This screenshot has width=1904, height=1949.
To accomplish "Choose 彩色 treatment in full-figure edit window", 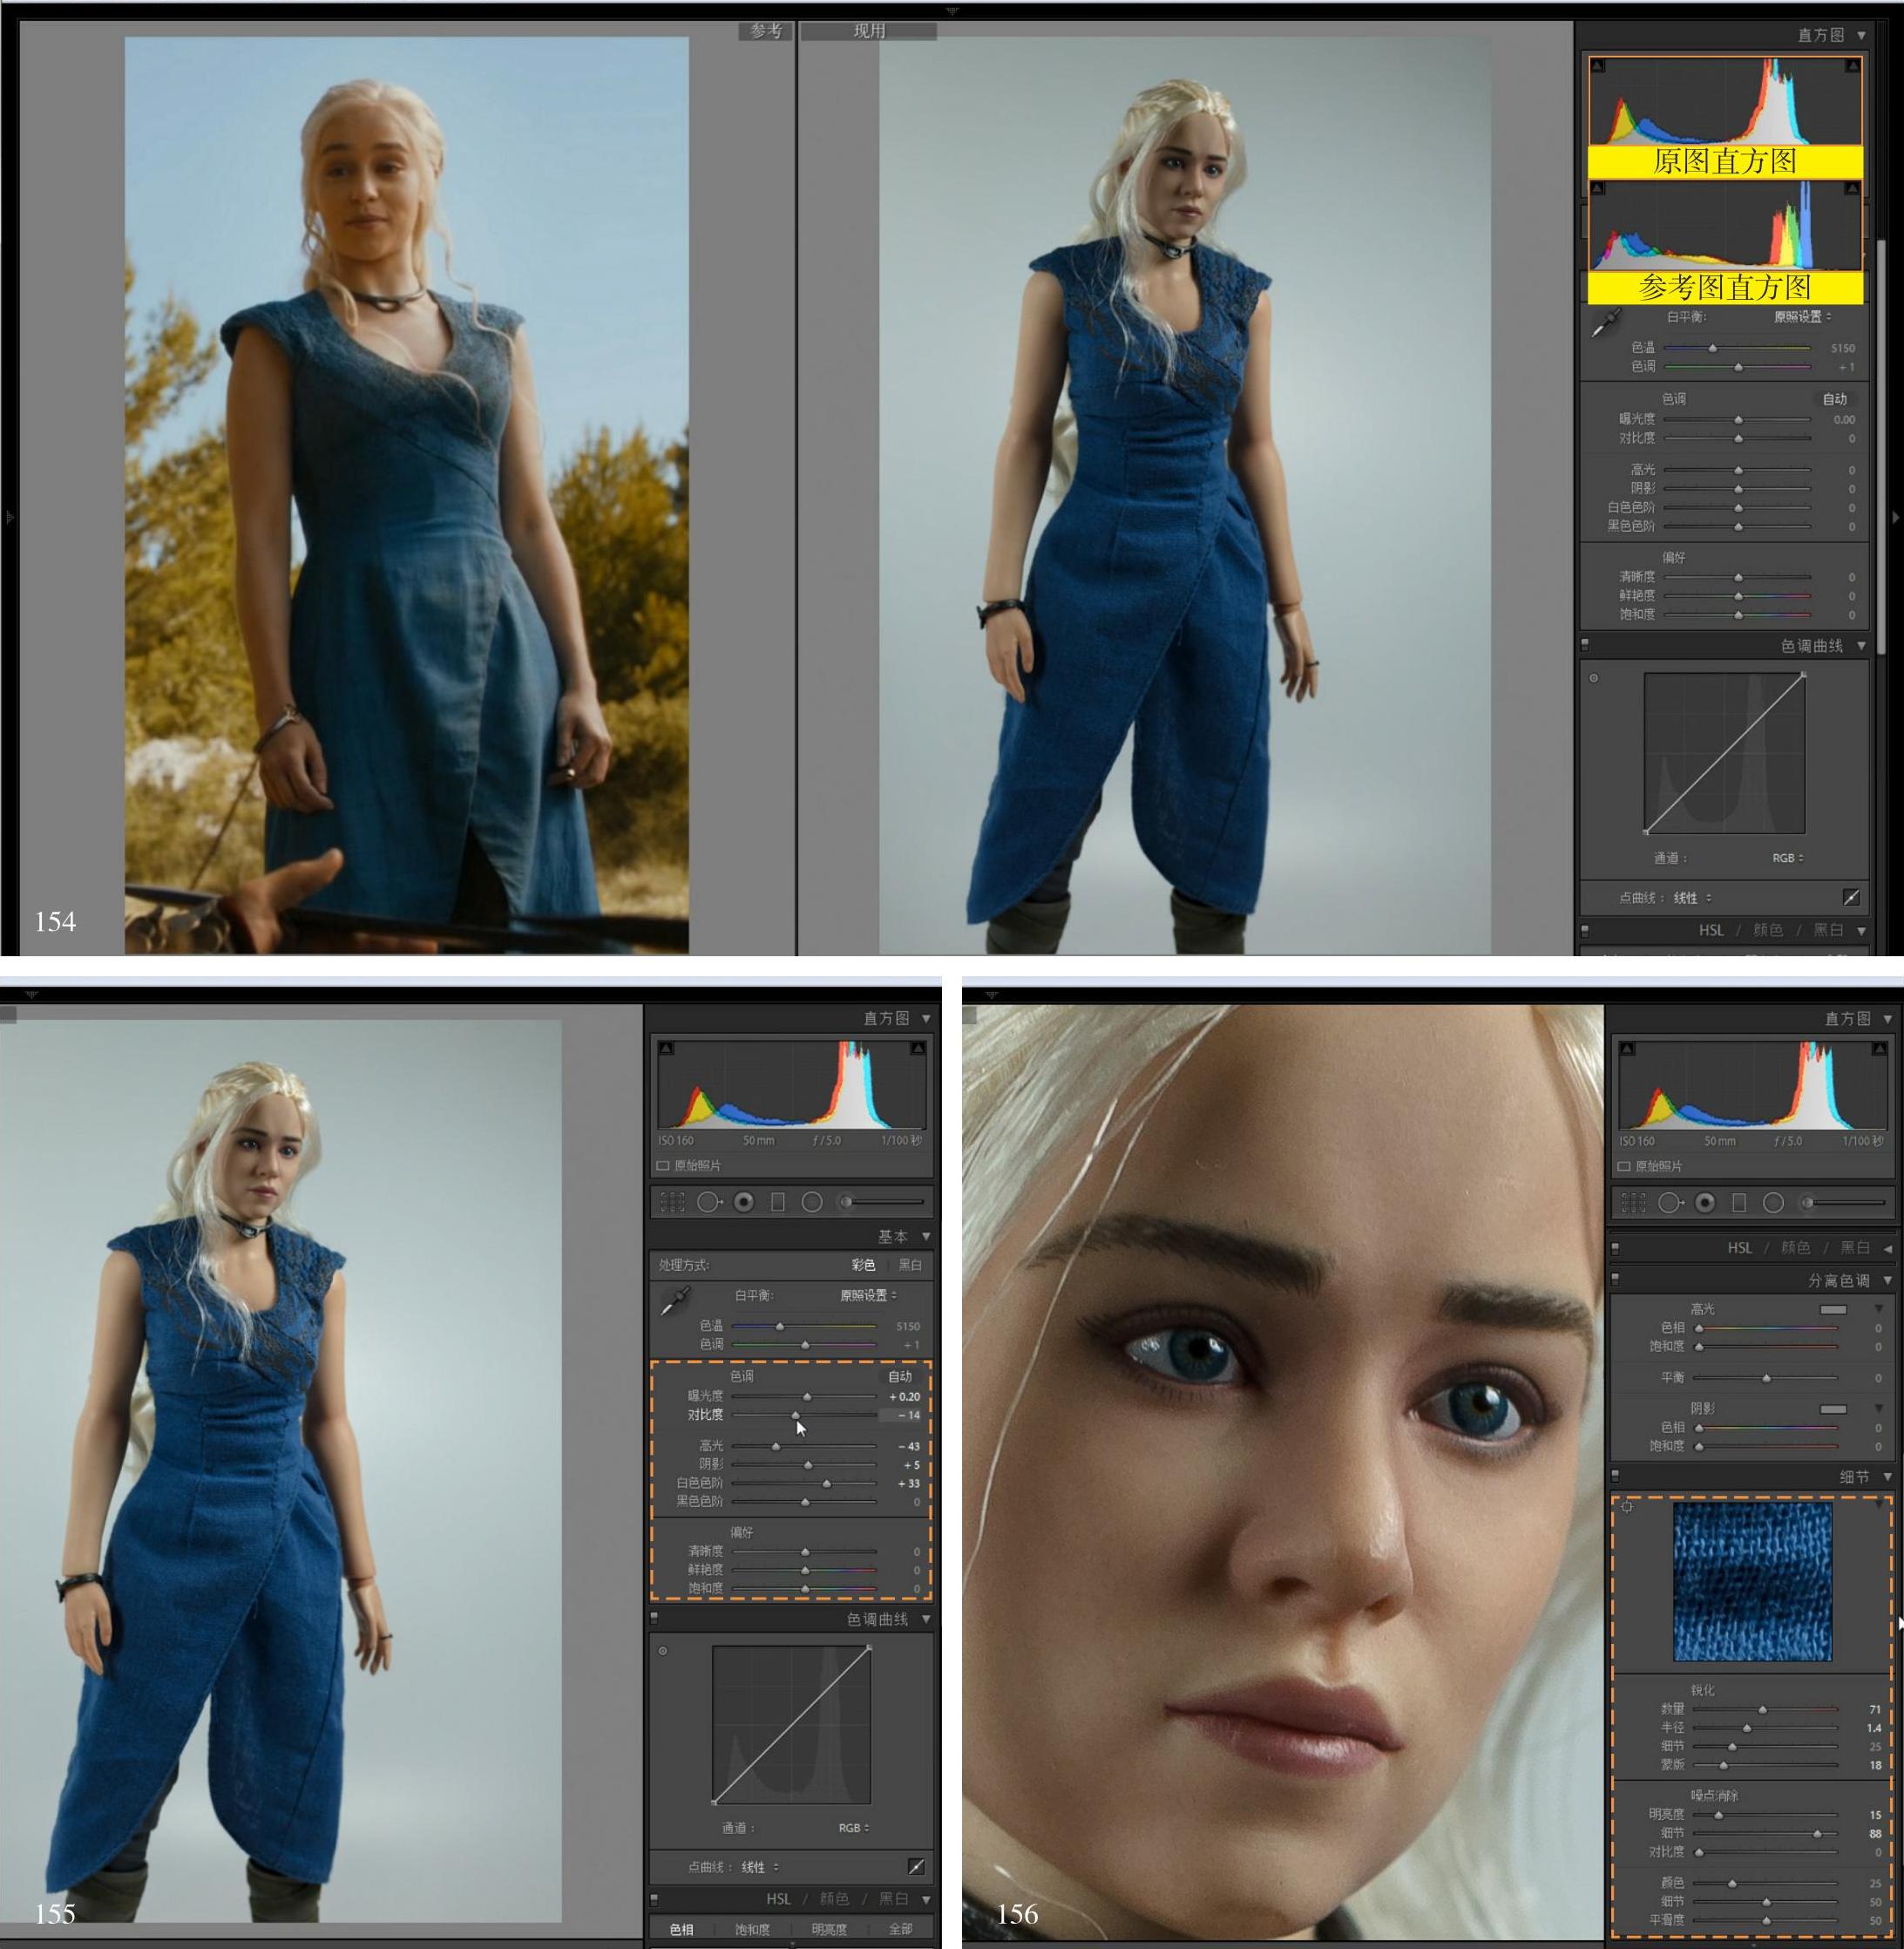I will click(x=864, y=1265).
